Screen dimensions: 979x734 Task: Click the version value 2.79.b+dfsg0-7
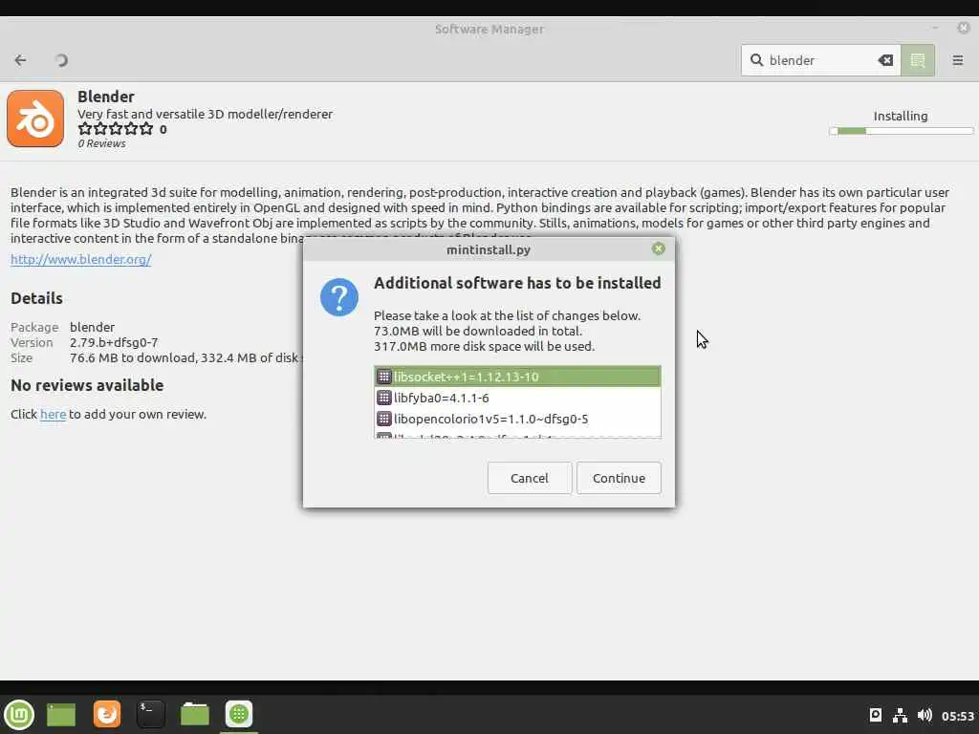(x=114, y=343)
